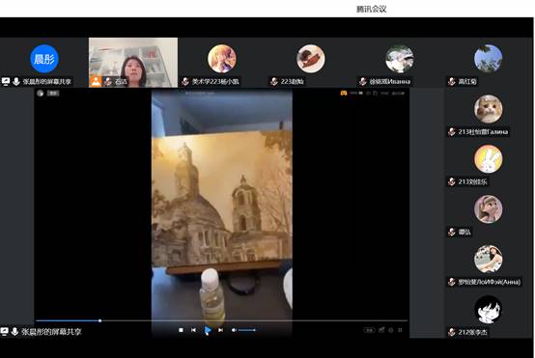Seek on the video progress bar
The image size is (535, 358).
[x=221, y=320]
